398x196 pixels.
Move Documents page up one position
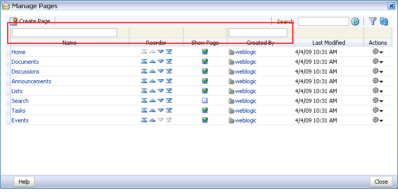[x=152, y=62]
